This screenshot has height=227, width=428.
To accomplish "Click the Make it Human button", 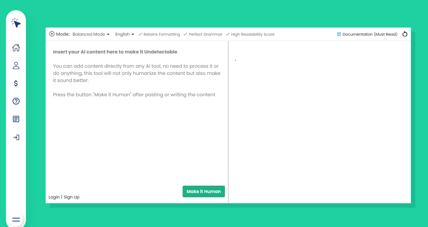I will [x=204, y=191].
